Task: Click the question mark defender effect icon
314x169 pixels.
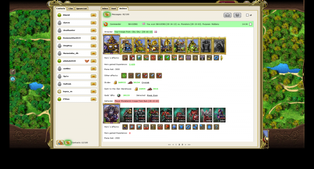Action: (x=216, y=127)
